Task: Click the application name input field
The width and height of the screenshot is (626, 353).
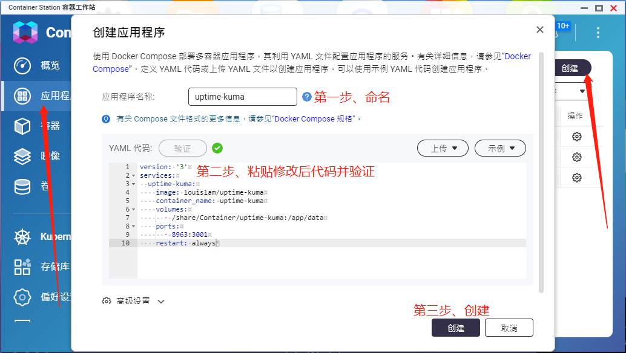Action: click(x=243, y=97)
